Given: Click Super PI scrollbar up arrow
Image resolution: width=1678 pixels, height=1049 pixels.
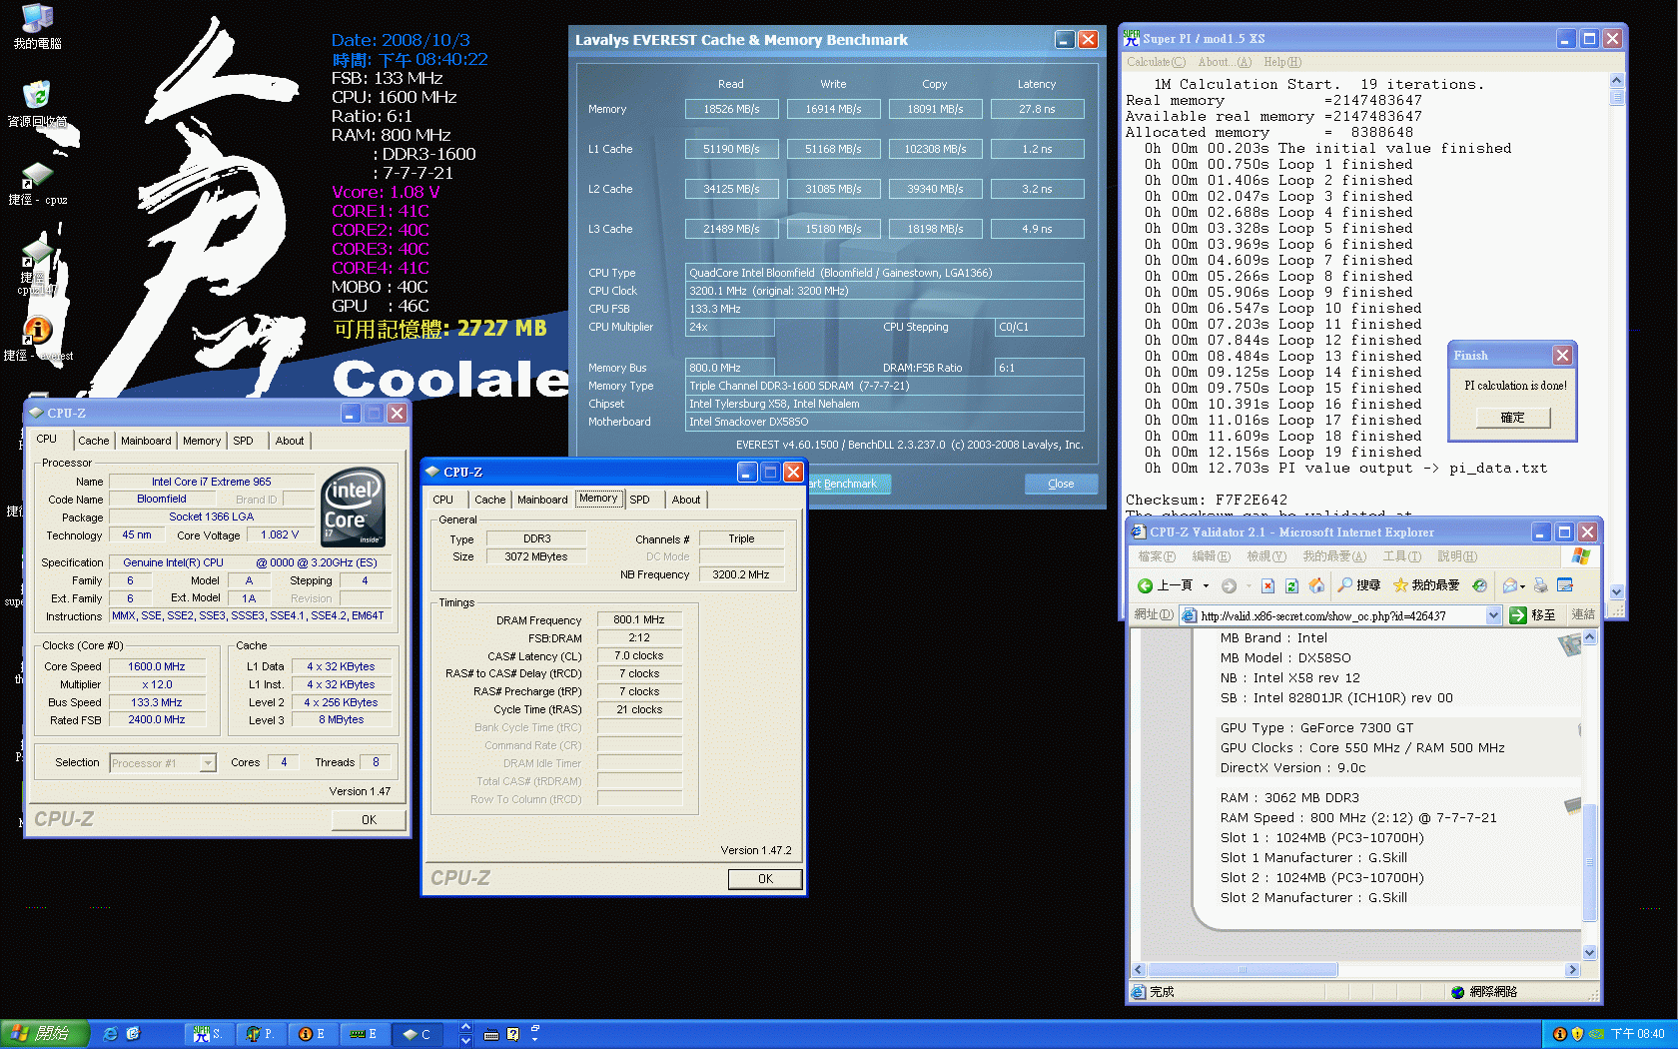Looking at the screenshot, I should 1616,81.
